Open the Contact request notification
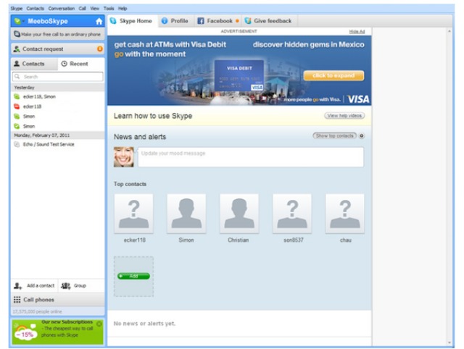The width and height of the screenshot is (464, 349). coord(58,49)
